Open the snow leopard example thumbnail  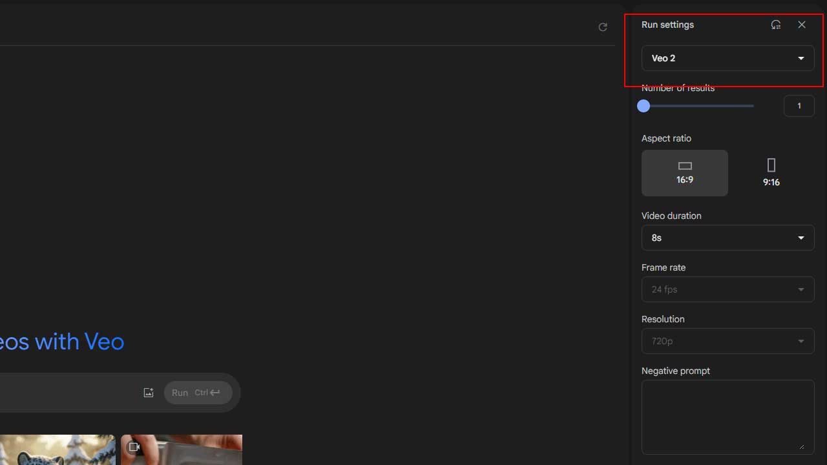(58, 449)
